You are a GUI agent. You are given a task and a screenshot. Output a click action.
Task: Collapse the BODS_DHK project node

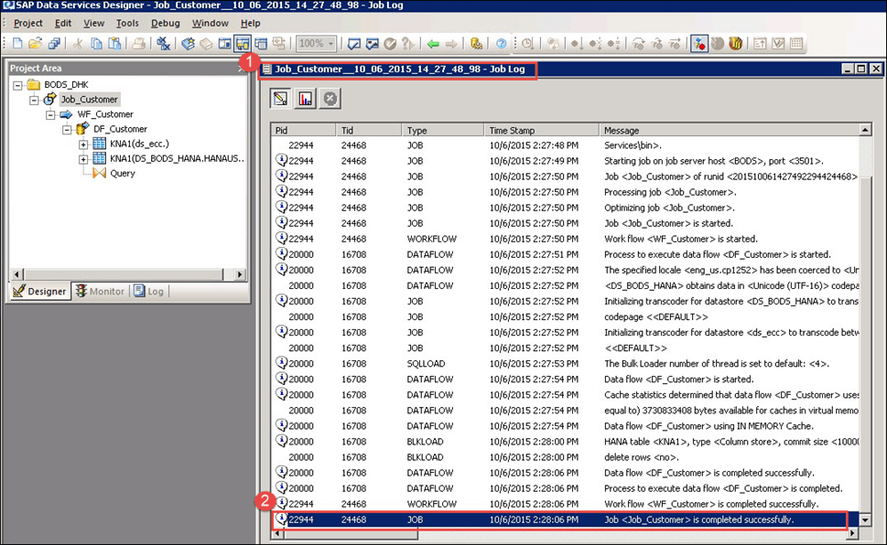[x=18, y=85]
